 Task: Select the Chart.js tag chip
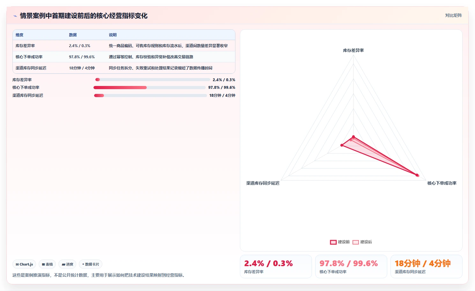[24, 264]
